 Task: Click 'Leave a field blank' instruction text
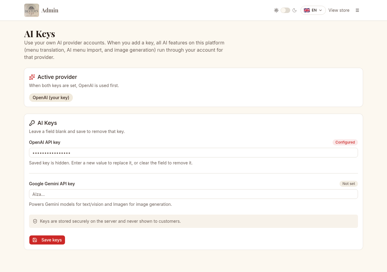(77, 131)
